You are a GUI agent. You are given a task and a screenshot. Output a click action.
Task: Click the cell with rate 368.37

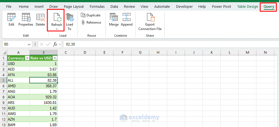(x=44, y=86)
